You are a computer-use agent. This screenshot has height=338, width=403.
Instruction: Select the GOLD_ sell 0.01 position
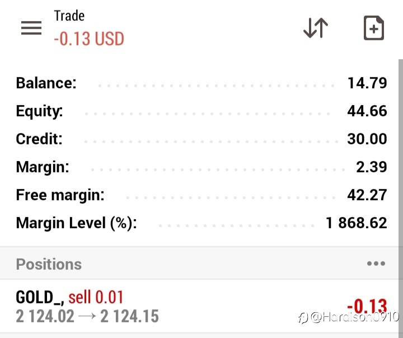pos(199,306)
